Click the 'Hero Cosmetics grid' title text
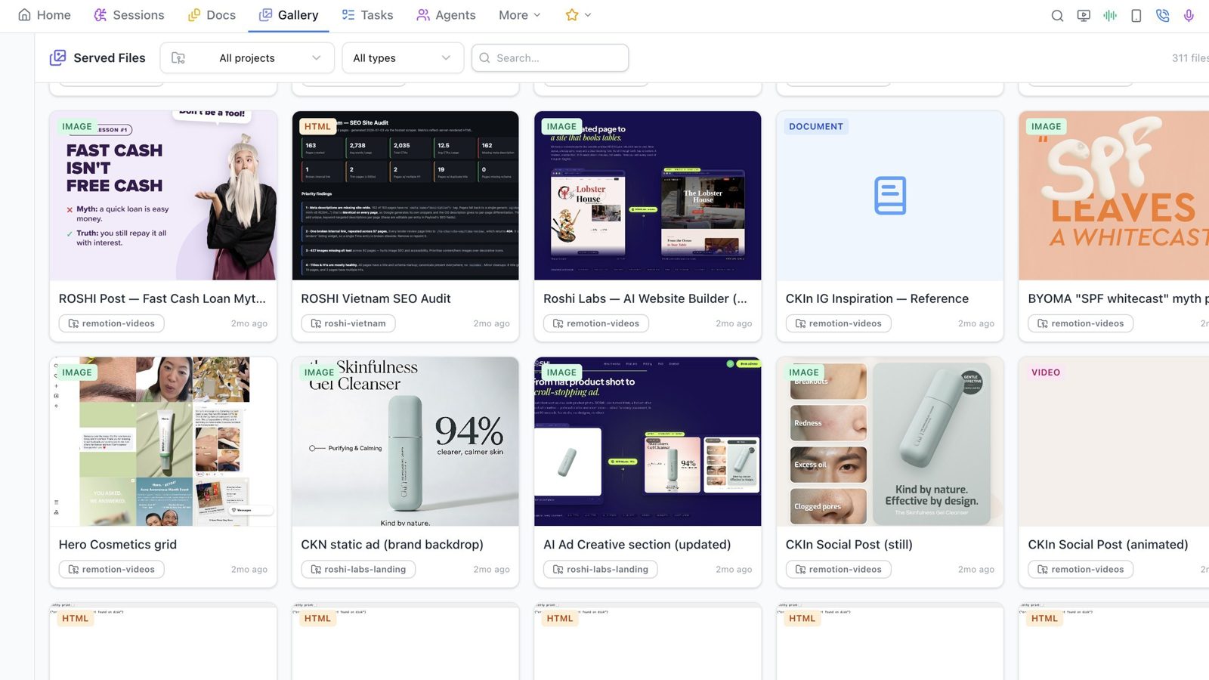1209x680 pixels. pos(118,545)
